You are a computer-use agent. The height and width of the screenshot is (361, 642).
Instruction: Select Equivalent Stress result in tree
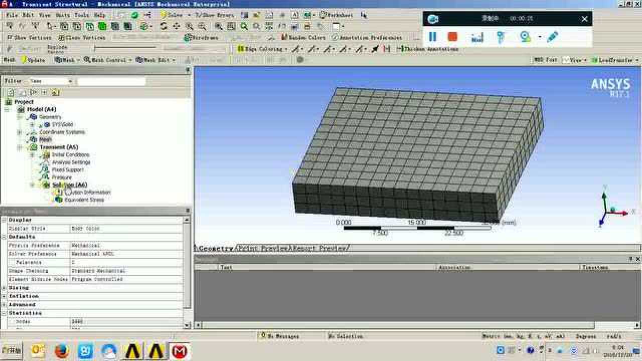point(84,200)
